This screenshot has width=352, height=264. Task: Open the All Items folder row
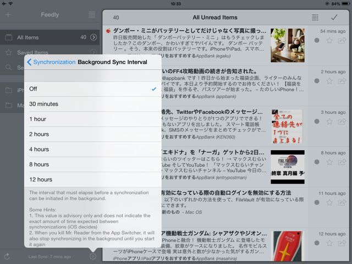click(50, 37)
